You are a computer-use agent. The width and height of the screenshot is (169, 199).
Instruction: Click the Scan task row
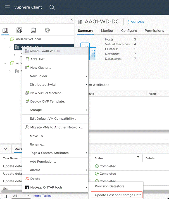pos(7,188)
